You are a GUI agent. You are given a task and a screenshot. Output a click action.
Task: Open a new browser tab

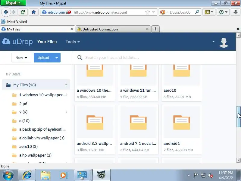click(155, 29)
